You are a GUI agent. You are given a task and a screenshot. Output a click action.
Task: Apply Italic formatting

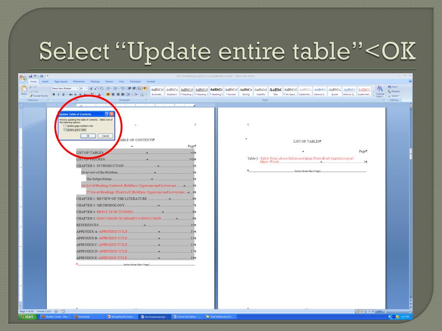(58, 94)
